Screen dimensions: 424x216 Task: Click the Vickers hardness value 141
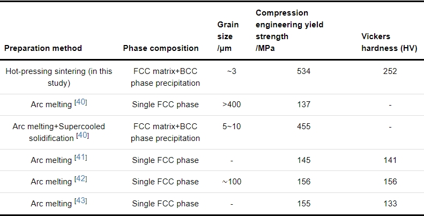390,160
